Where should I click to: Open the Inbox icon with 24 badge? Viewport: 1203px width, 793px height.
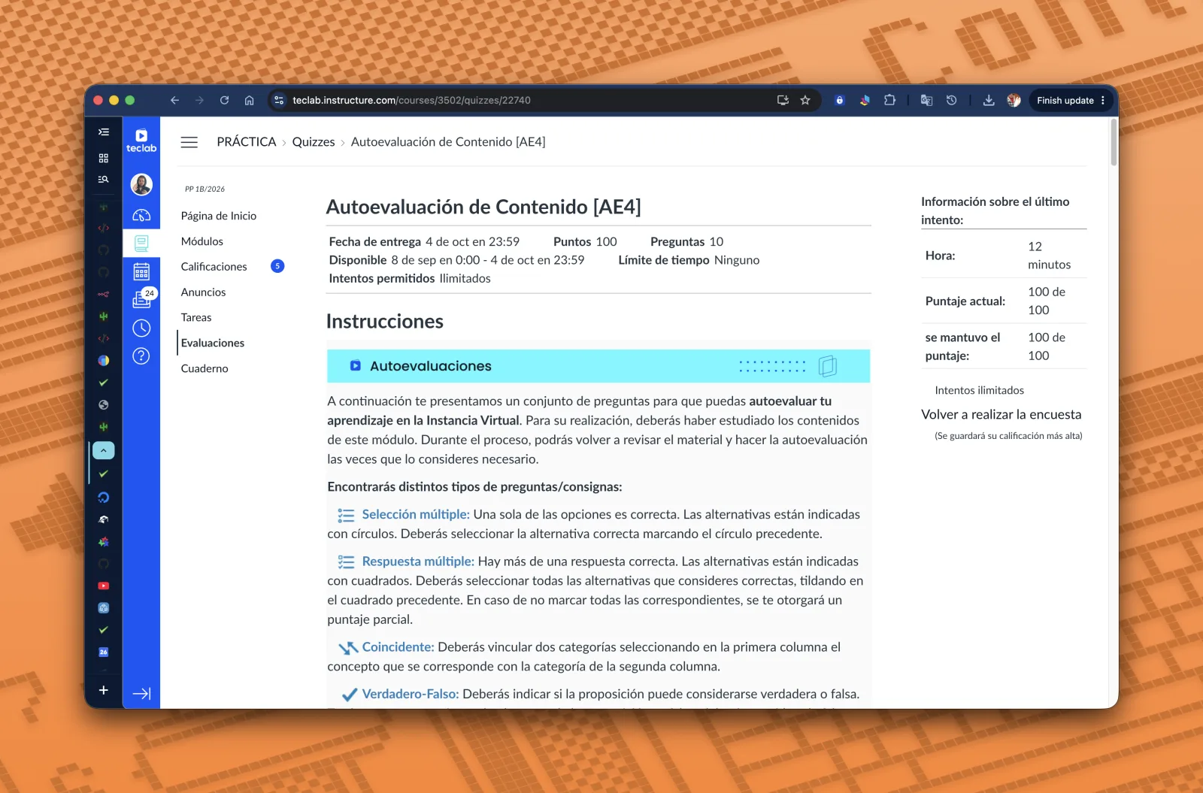tap(141, 299)
